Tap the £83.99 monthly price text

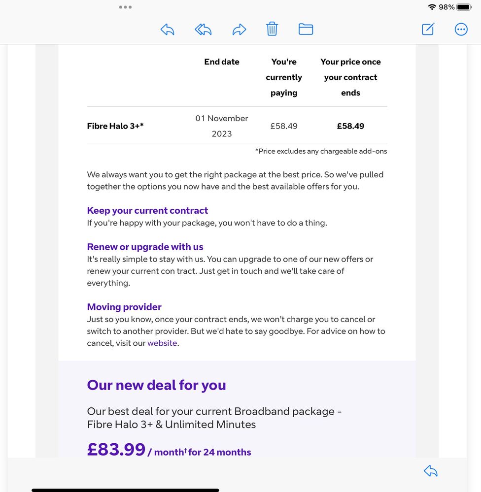116,449
